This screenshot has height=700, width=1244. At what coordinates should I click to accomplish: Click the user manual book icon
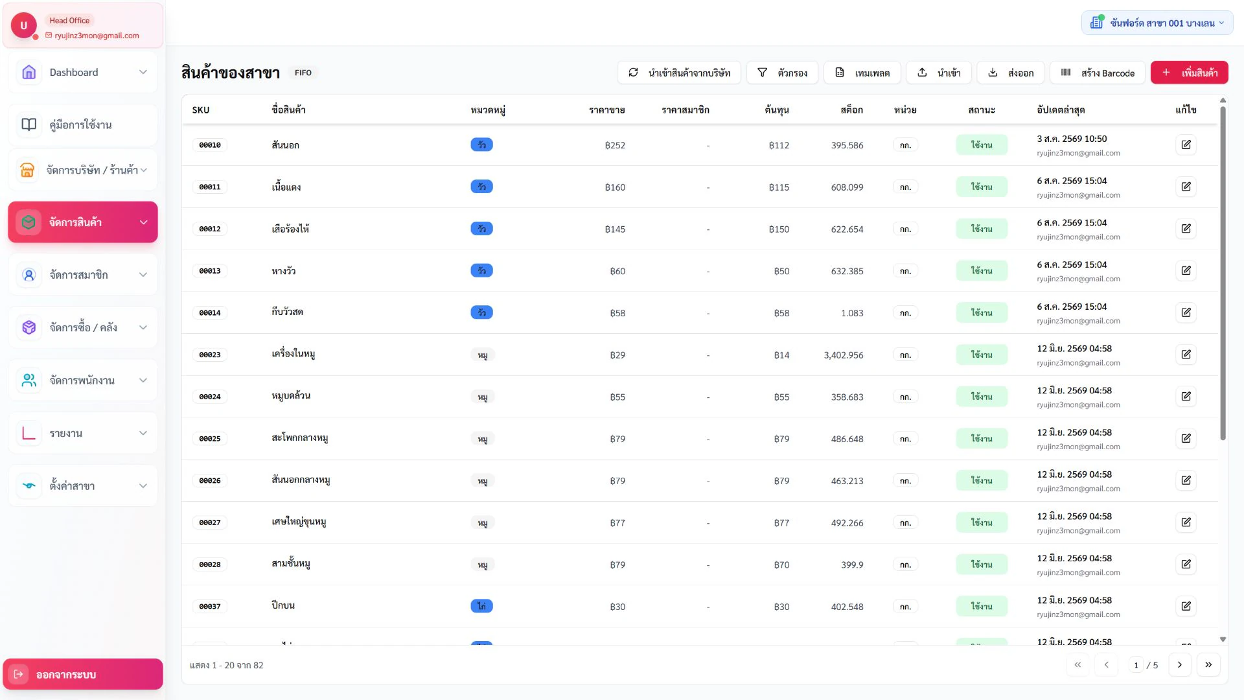pos(29,124)
